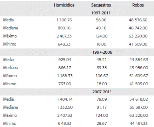Select the Homicidios value 1 404.14
Screen dimensions: 154x127
[x=64, y=100]
